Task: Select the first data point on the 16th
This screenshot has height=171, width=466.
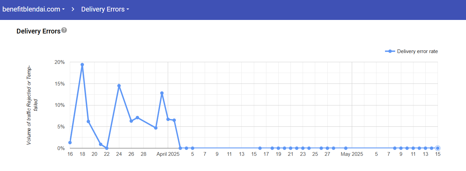Action: point(70,143)
